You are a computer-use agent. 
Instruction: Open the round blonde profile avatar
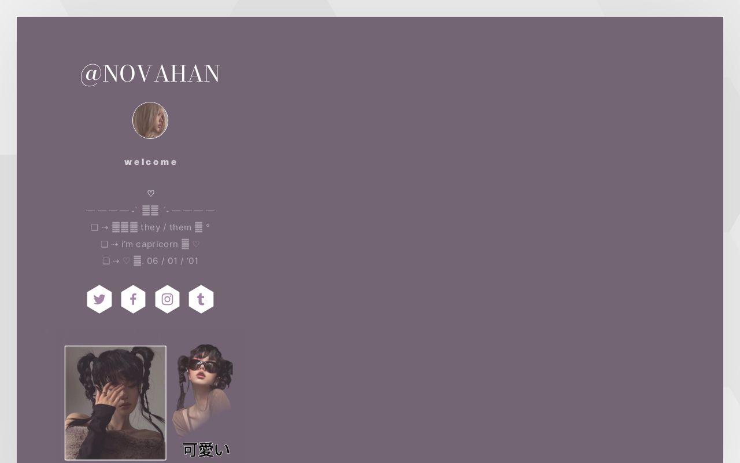tap(150, 120)
